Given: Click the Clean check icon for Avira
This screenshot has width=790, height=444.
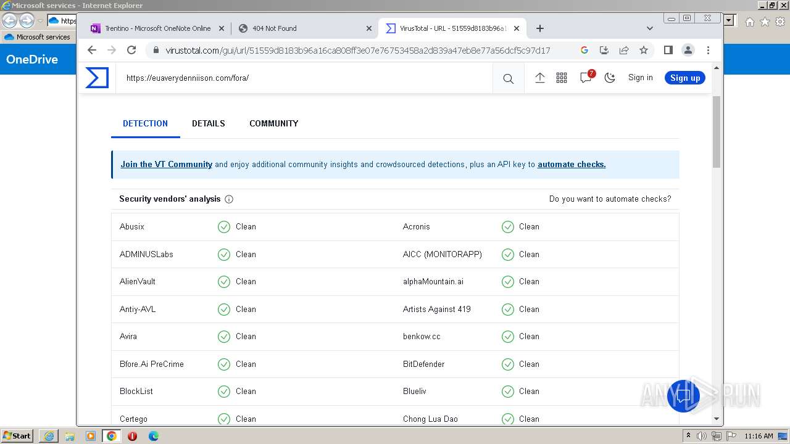Looking at the screenshot, I should coord(224,337).
